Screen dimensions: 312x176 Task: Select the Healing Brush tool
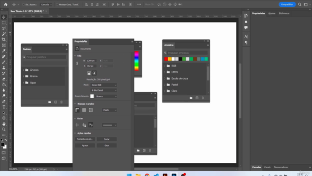click(4, 57)
